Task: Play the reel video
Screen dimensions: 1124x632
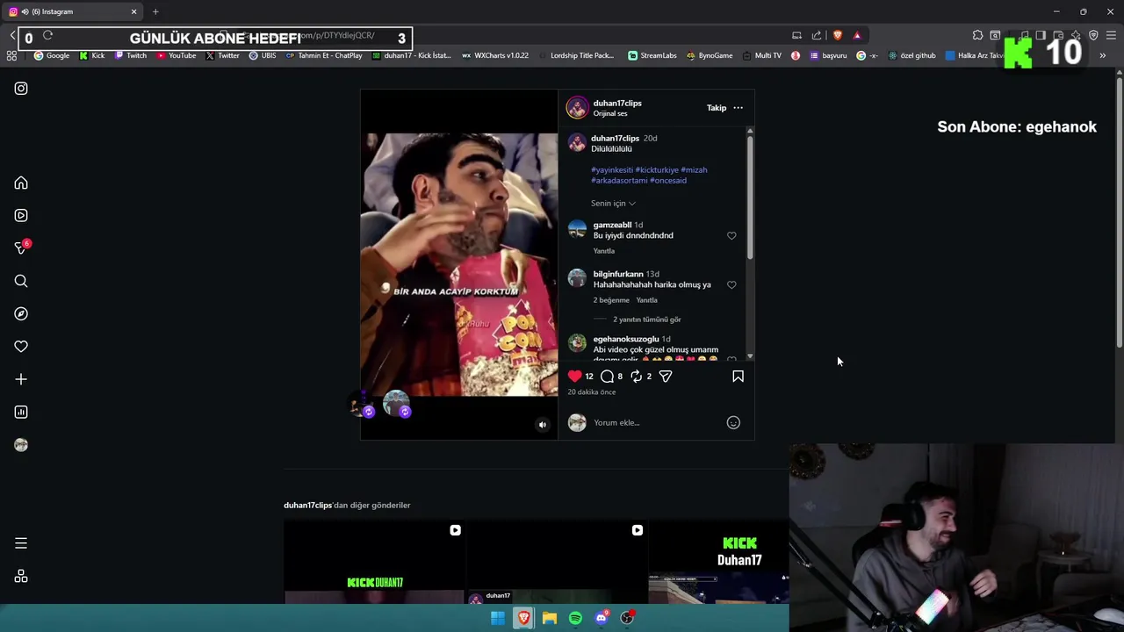Action: coord(459,263)
